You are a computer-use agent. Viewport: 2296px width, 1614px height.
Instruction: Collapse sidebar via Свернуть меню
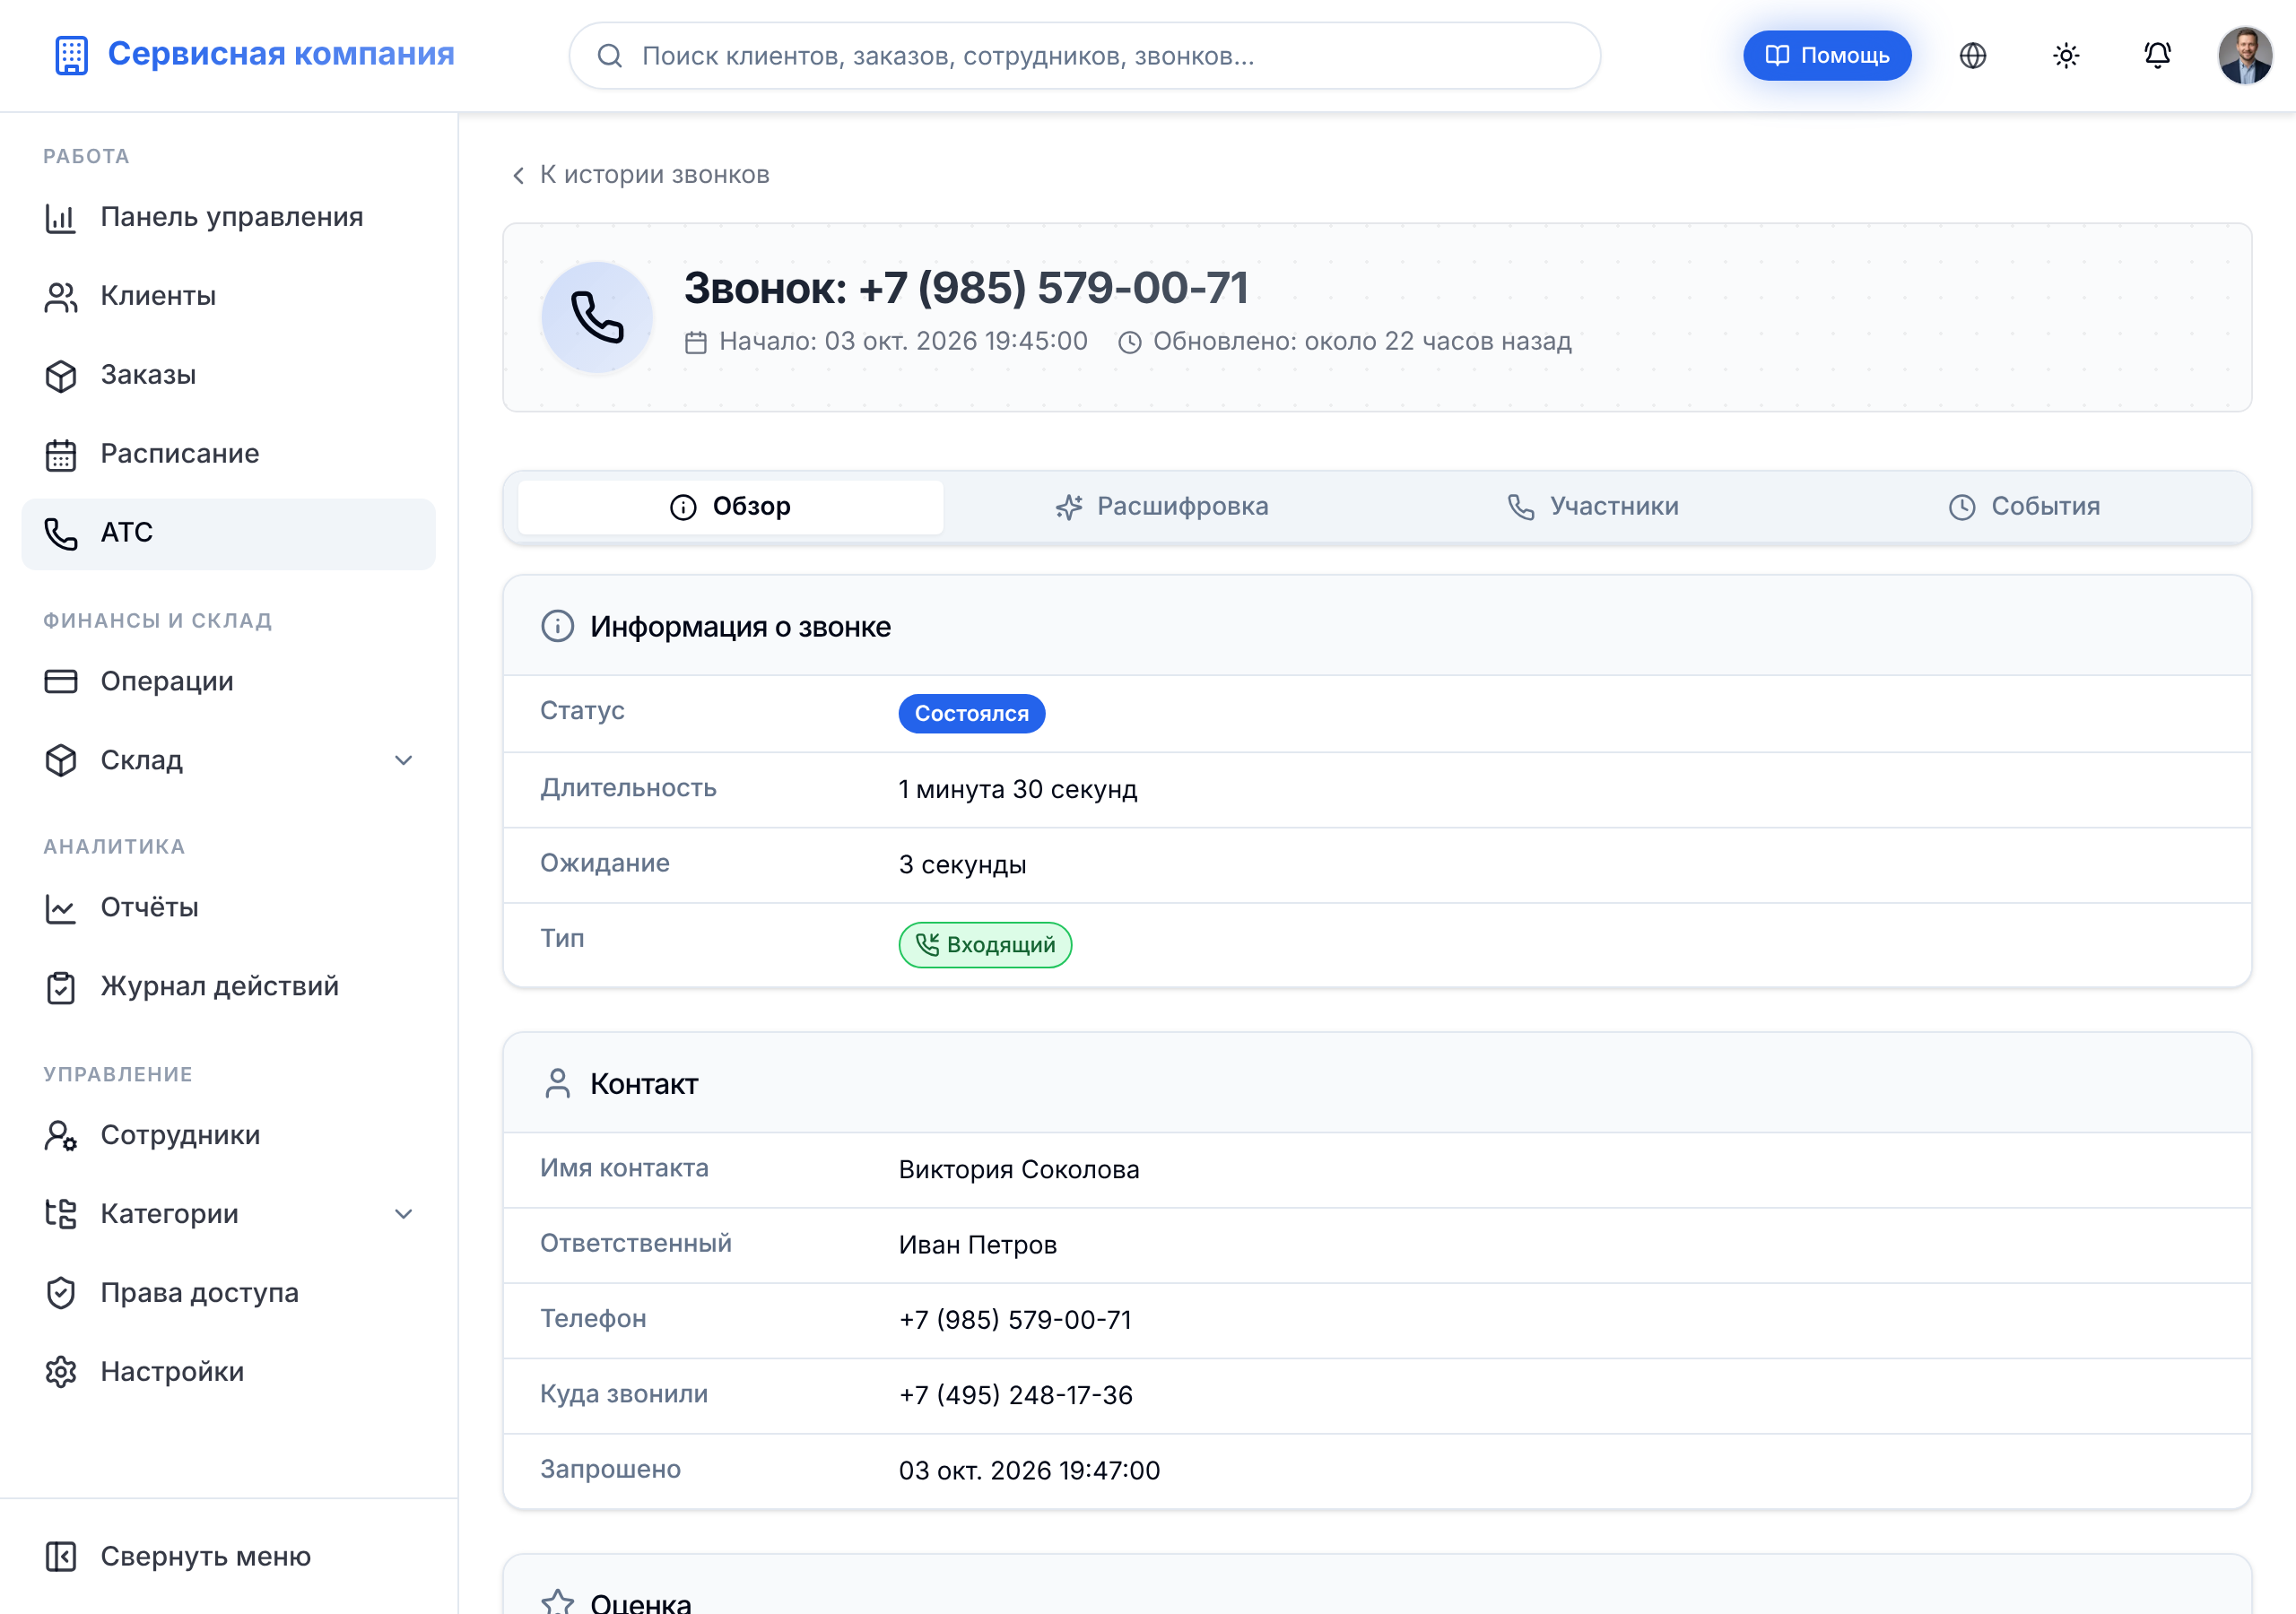tap(228, 1557)
